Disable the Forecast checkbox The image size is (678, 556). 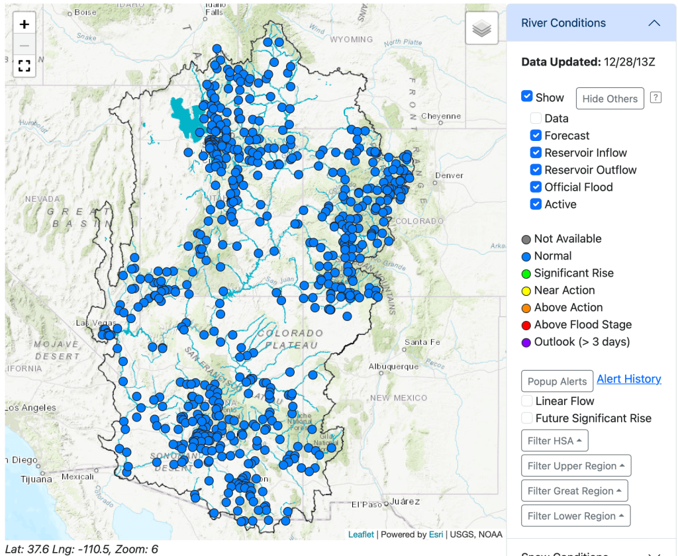(536, 136)
